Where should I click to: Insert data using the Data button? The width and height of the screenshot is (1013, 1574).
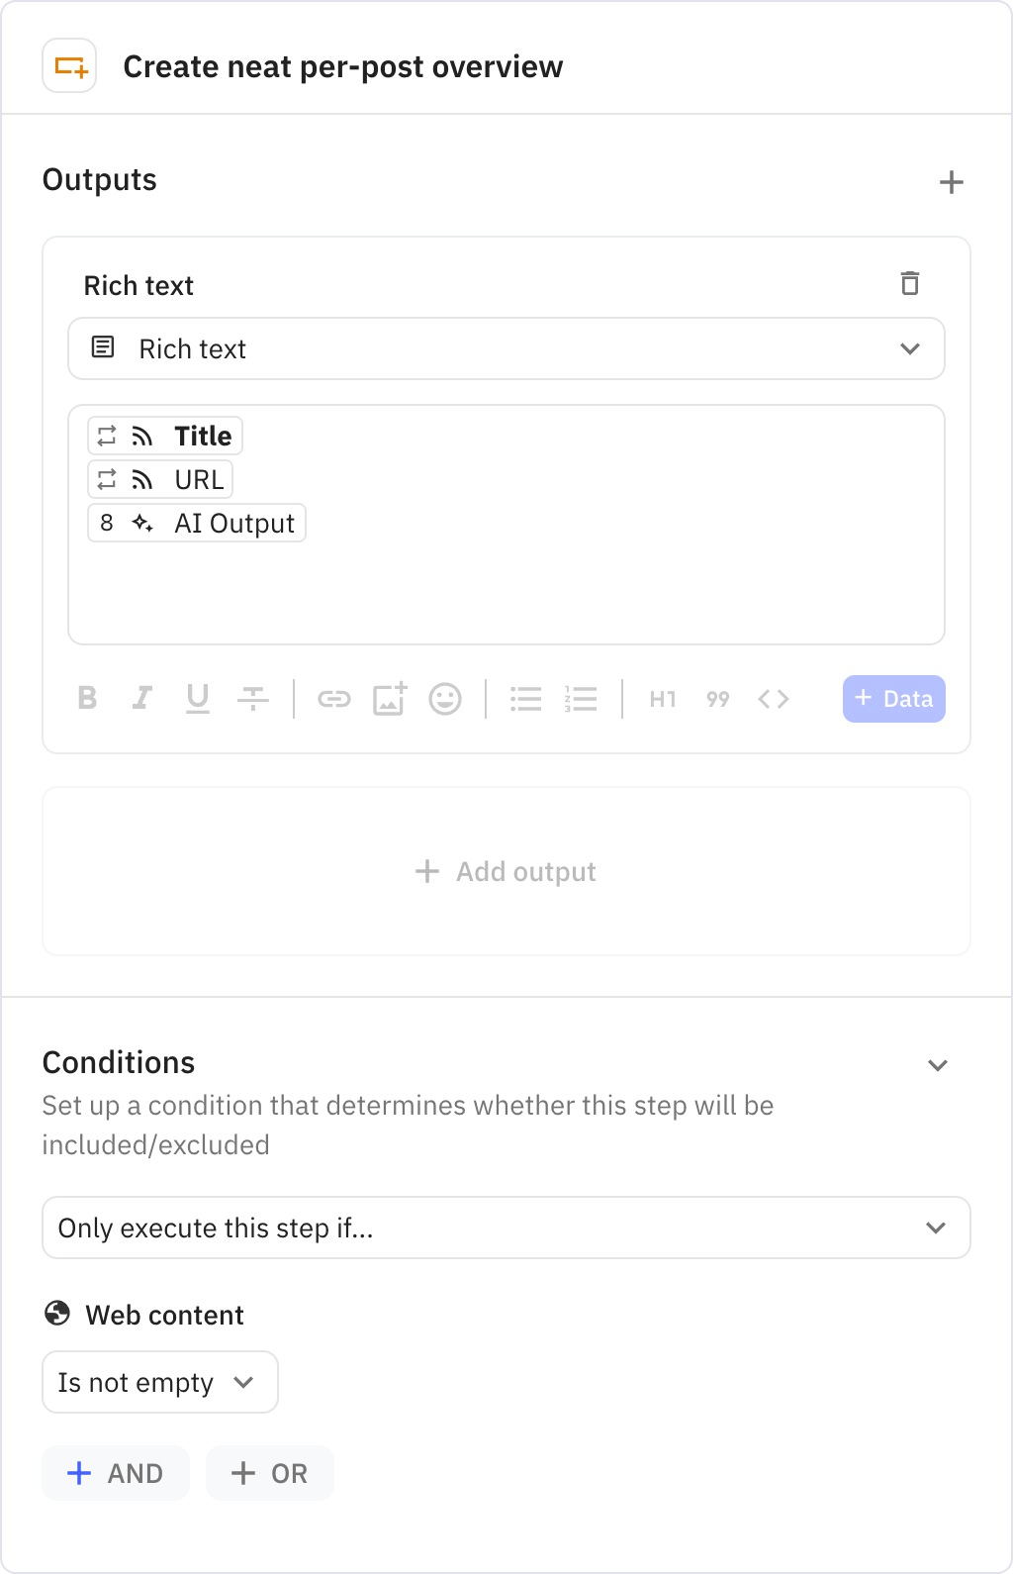(893, 699)
